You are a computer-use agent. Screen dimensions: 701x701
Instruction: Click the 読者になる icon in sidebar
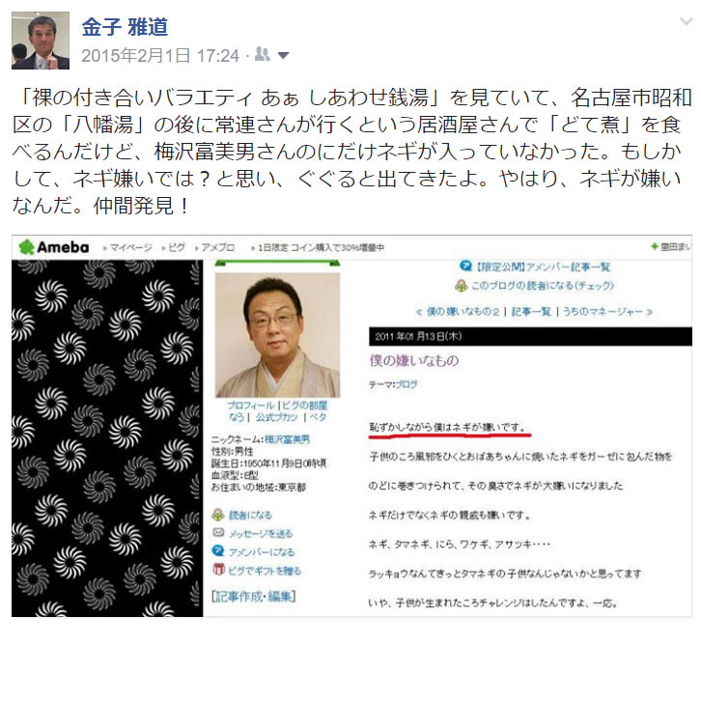pyautogui.click(x=217, y=515)
